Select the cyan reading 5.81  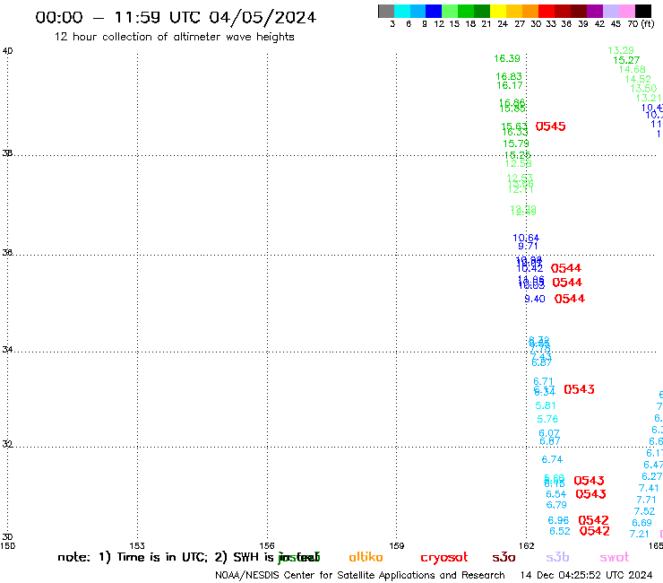(x=546, y=405)
